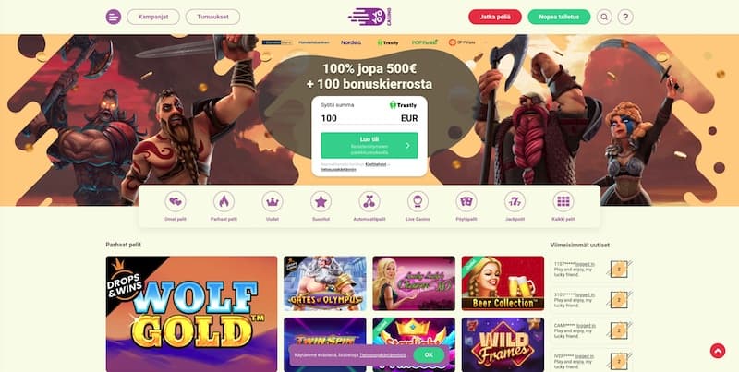Open the Turnaukset menu item

coord(212,17)
